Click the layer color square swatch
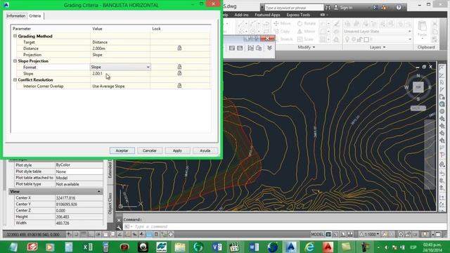This screenshot has width=450, height=253. tap(366, 39)
